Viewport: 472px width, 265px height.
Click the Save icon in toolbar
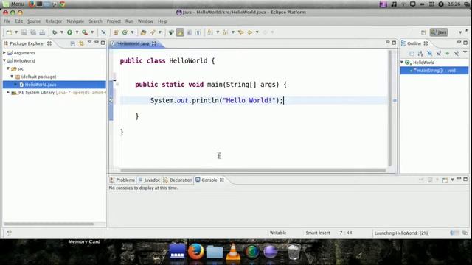(24, 32)
